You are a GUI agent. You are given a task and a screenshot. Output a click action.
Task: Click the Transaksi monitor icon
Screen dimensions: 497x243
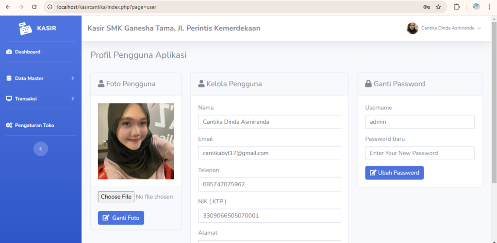(x=9, y=98)
